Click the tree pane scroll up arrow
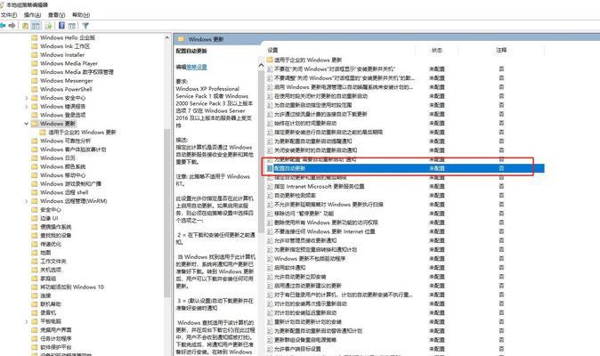This screenshot has height=356, width=600. [x=166, y=38]
